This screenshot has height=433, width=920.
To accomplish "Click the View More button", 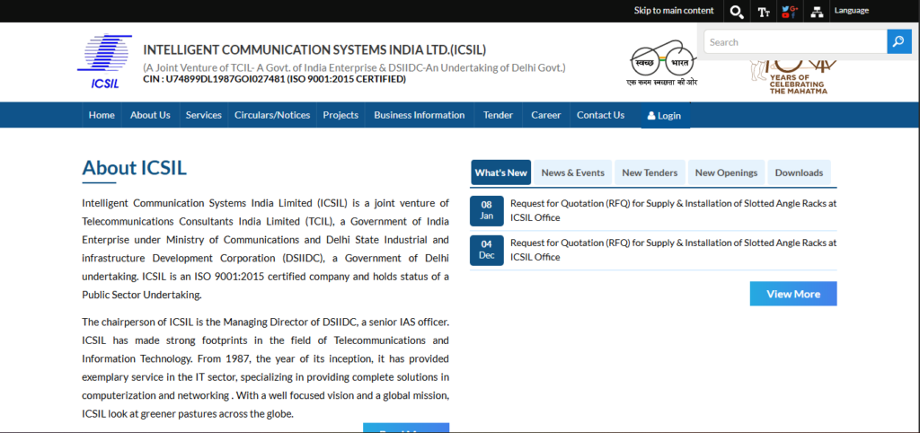I will [x=792, y=294].
